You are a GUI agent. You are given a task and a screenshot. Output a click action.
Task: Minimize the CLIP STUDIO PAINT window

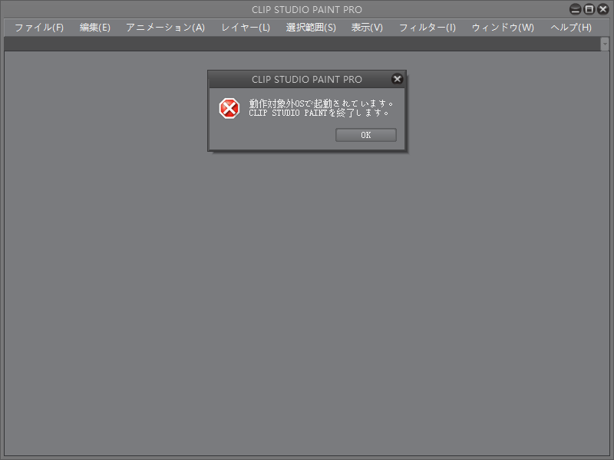[575, 9]
